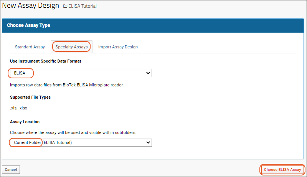
Task: Select the Specialty Assays tab
Action: (x=71, y=47)
